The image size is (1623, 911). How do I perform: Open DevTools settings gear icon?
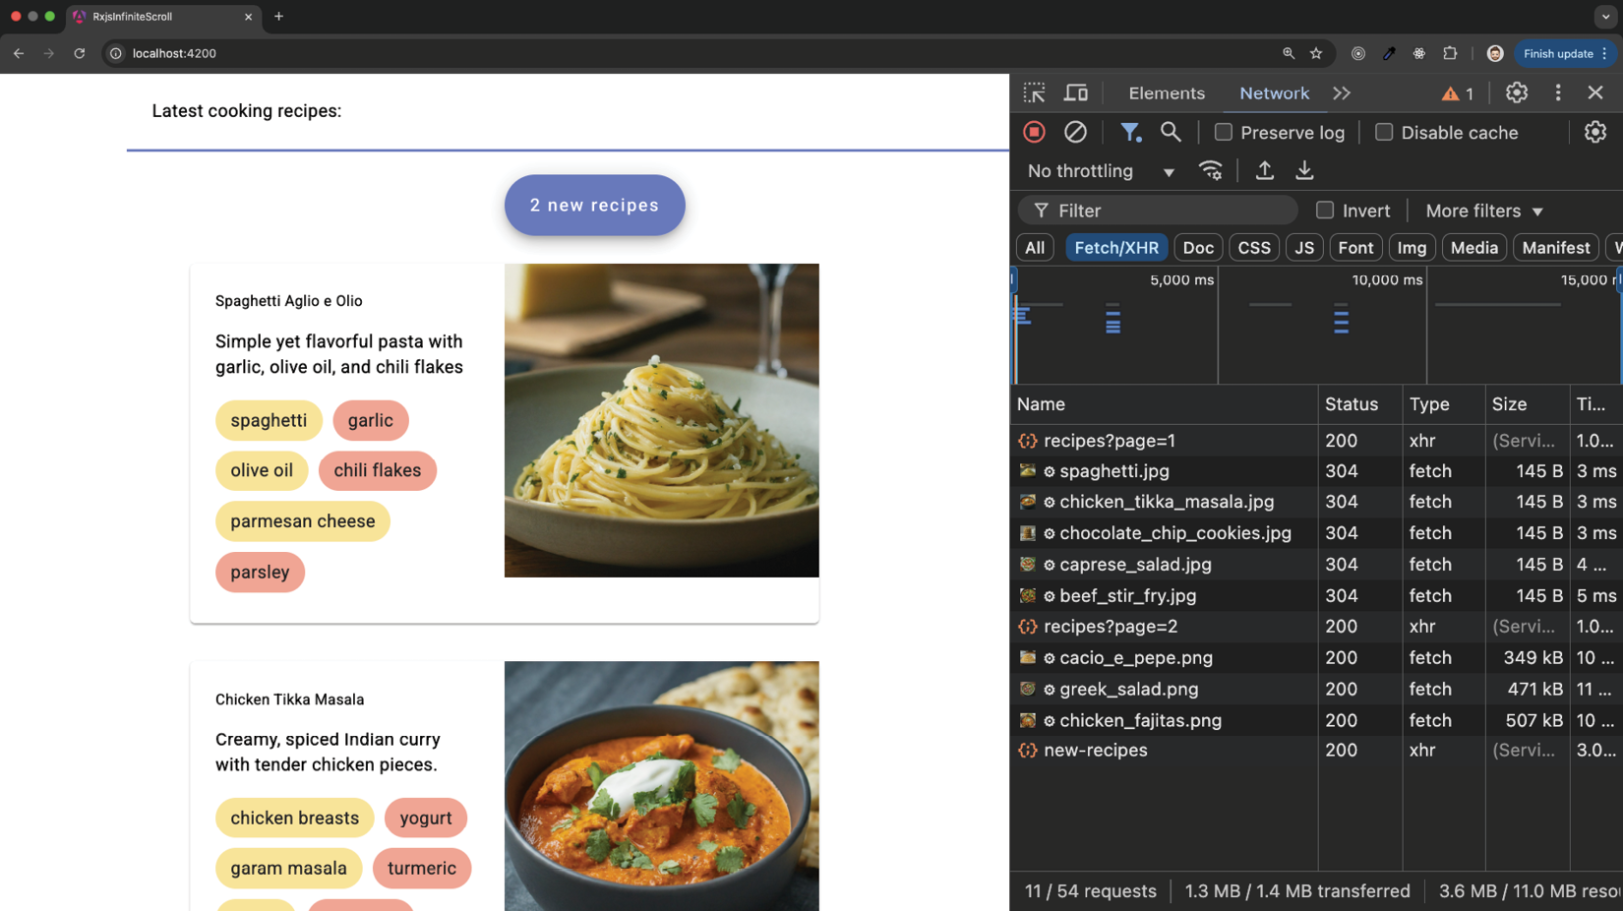[x=1516, y=92]
